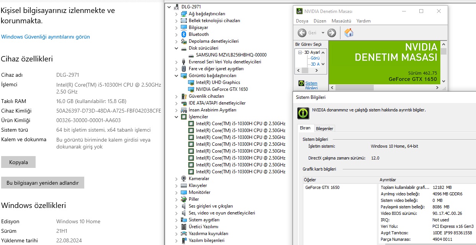Click the NVIDIA logo icon in title bar

[299, 11]
